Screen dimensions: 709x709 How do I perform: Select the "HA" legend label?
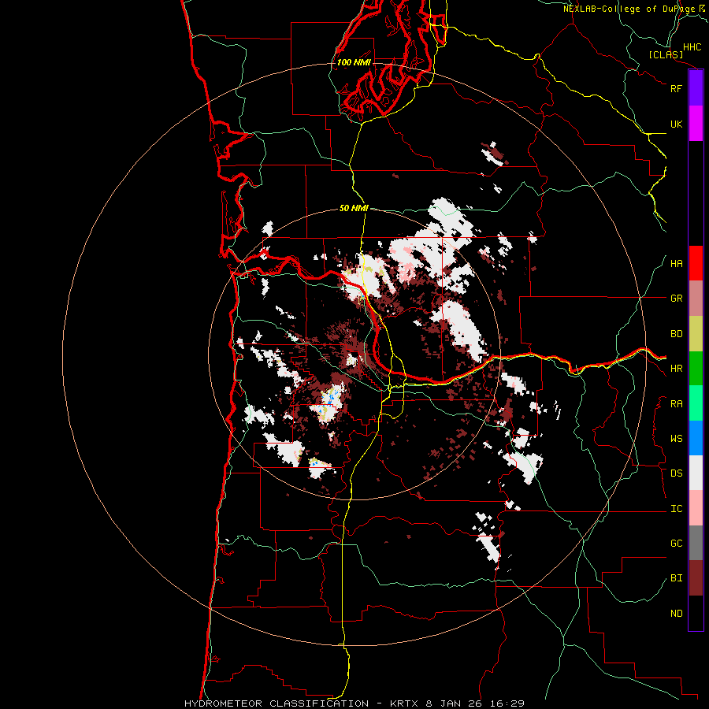tap(676, 264)
